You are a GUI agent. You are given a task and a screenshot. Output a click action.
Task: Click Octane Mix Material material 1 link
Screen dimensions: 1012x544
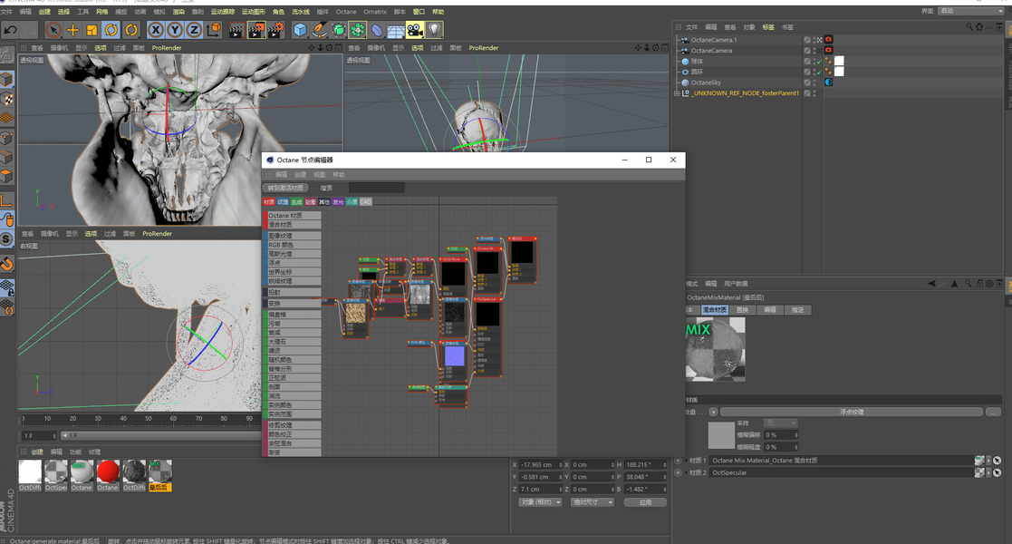coord(842,461)
